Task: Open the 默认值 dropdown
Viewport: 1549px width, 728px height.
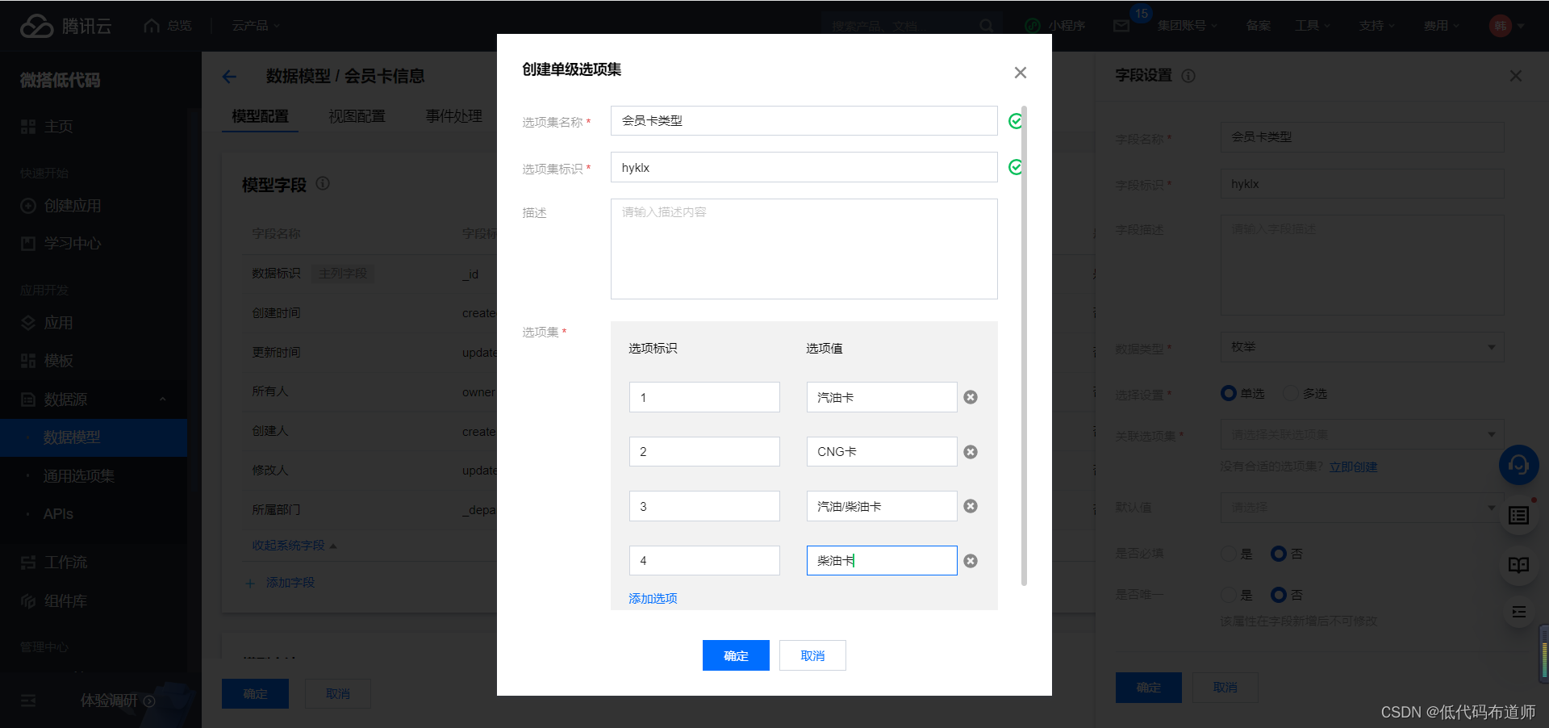Action: pos(1362,508)
